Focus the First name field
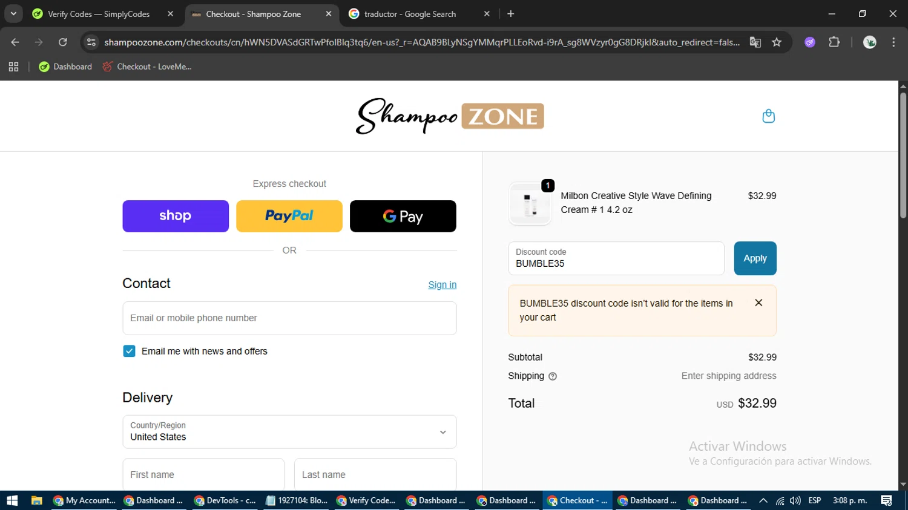908x510 pixels. [x=203, y=474]
